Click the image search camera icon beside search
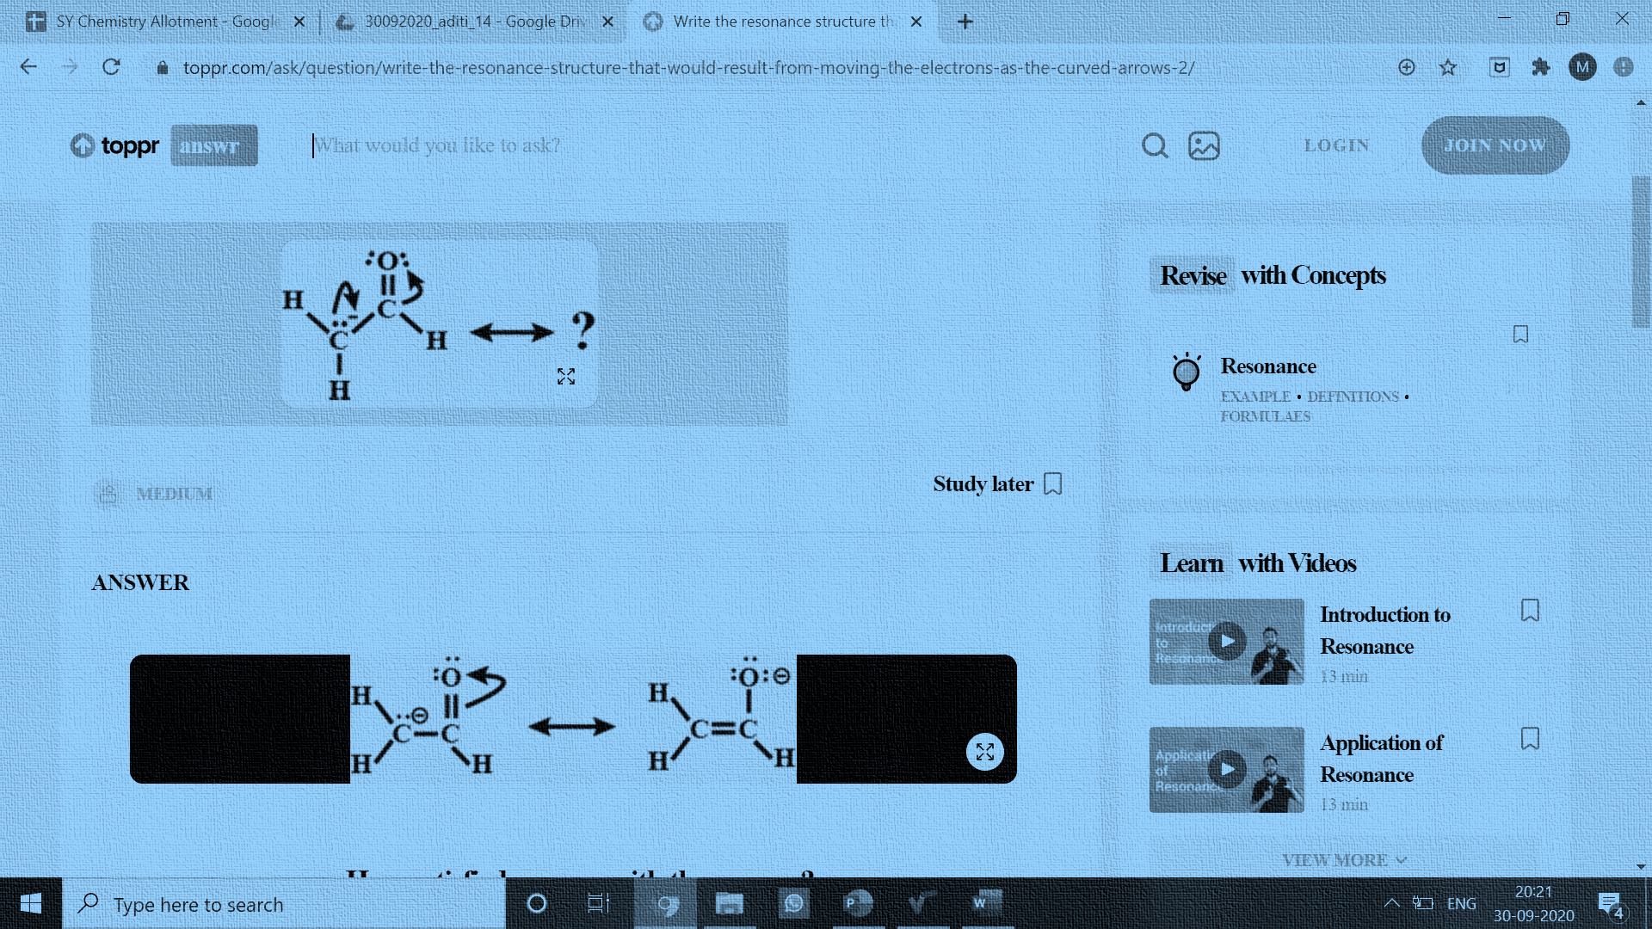 (x=1204, y=145)
